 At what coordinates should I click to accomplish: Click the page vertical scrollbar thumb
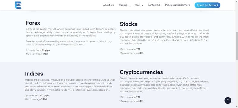237,46
